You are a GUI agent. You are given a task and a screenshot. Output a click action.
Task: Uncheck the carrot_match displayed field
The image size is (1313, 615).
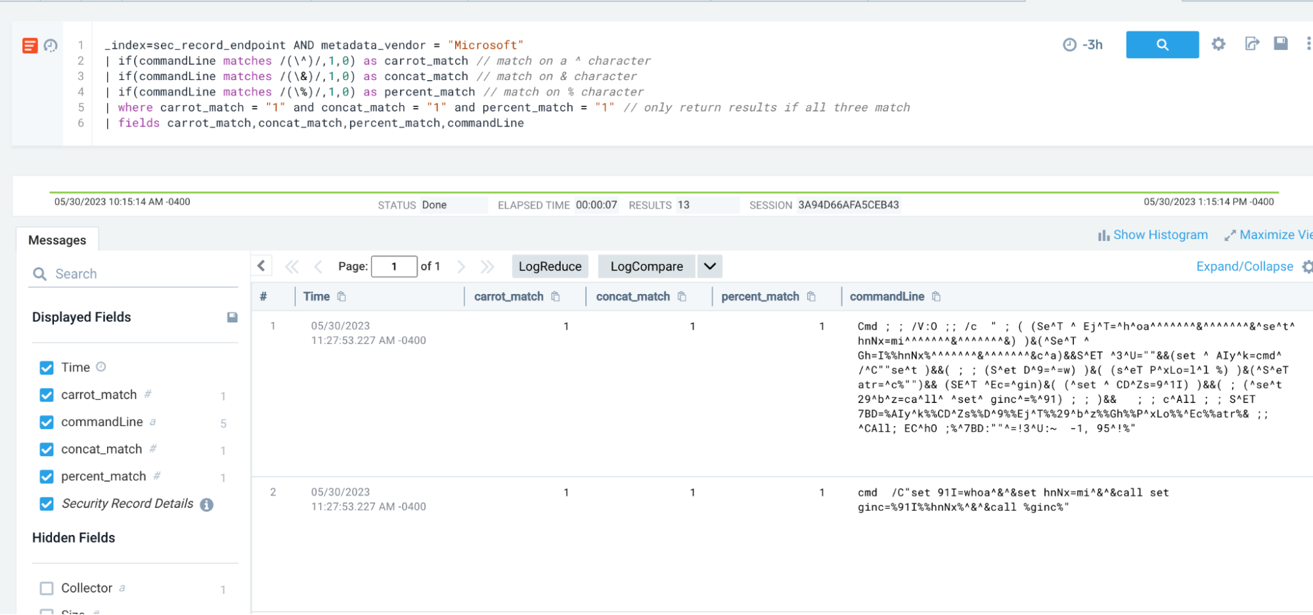click(47, 395)
